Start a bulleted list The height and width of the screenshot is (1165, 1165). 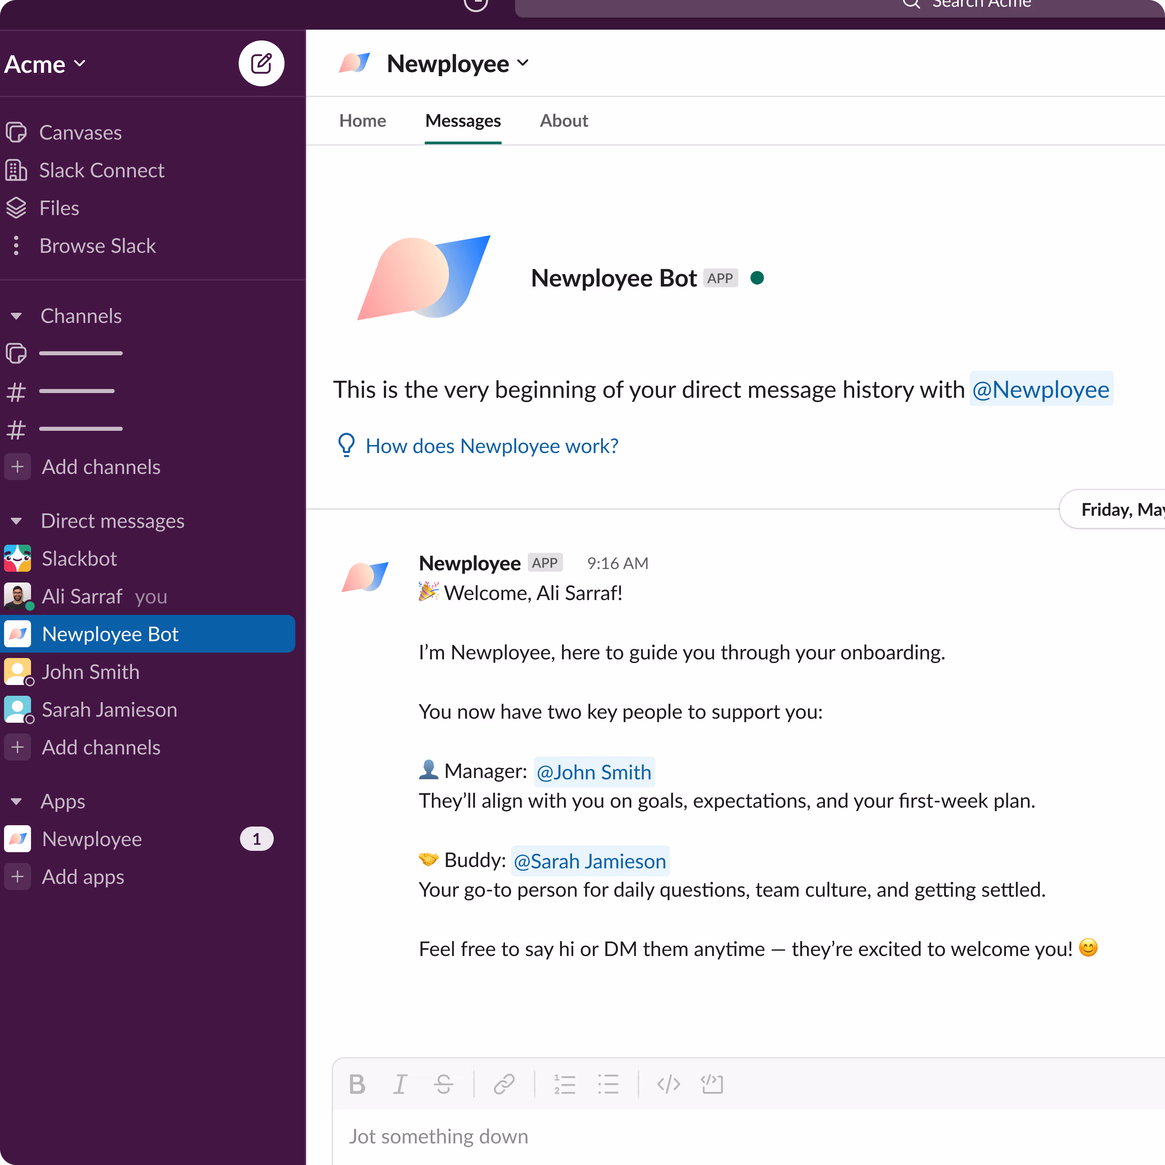(608, 1084)
